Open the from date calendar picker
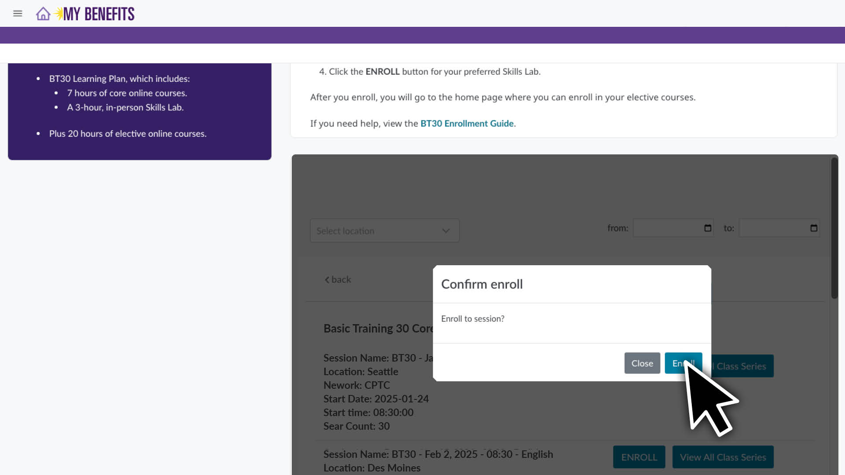 (708, 228)
